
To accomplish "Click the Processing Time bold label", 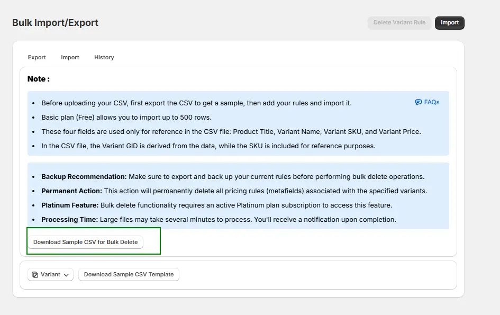I will (69, 219).
